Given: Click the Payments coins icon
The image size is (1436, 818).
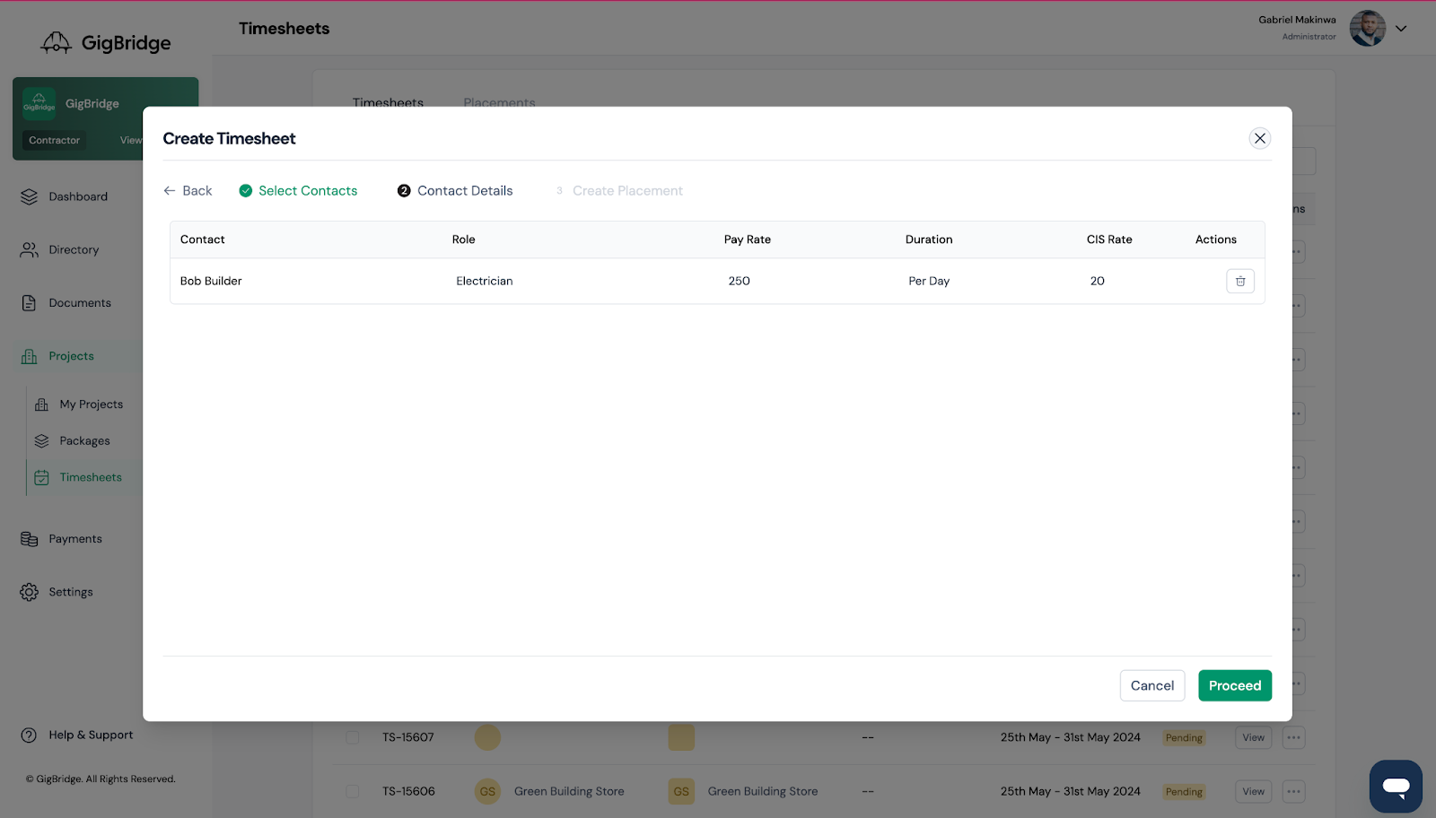Looking at the screenshot, I should [x=30, y=539].
